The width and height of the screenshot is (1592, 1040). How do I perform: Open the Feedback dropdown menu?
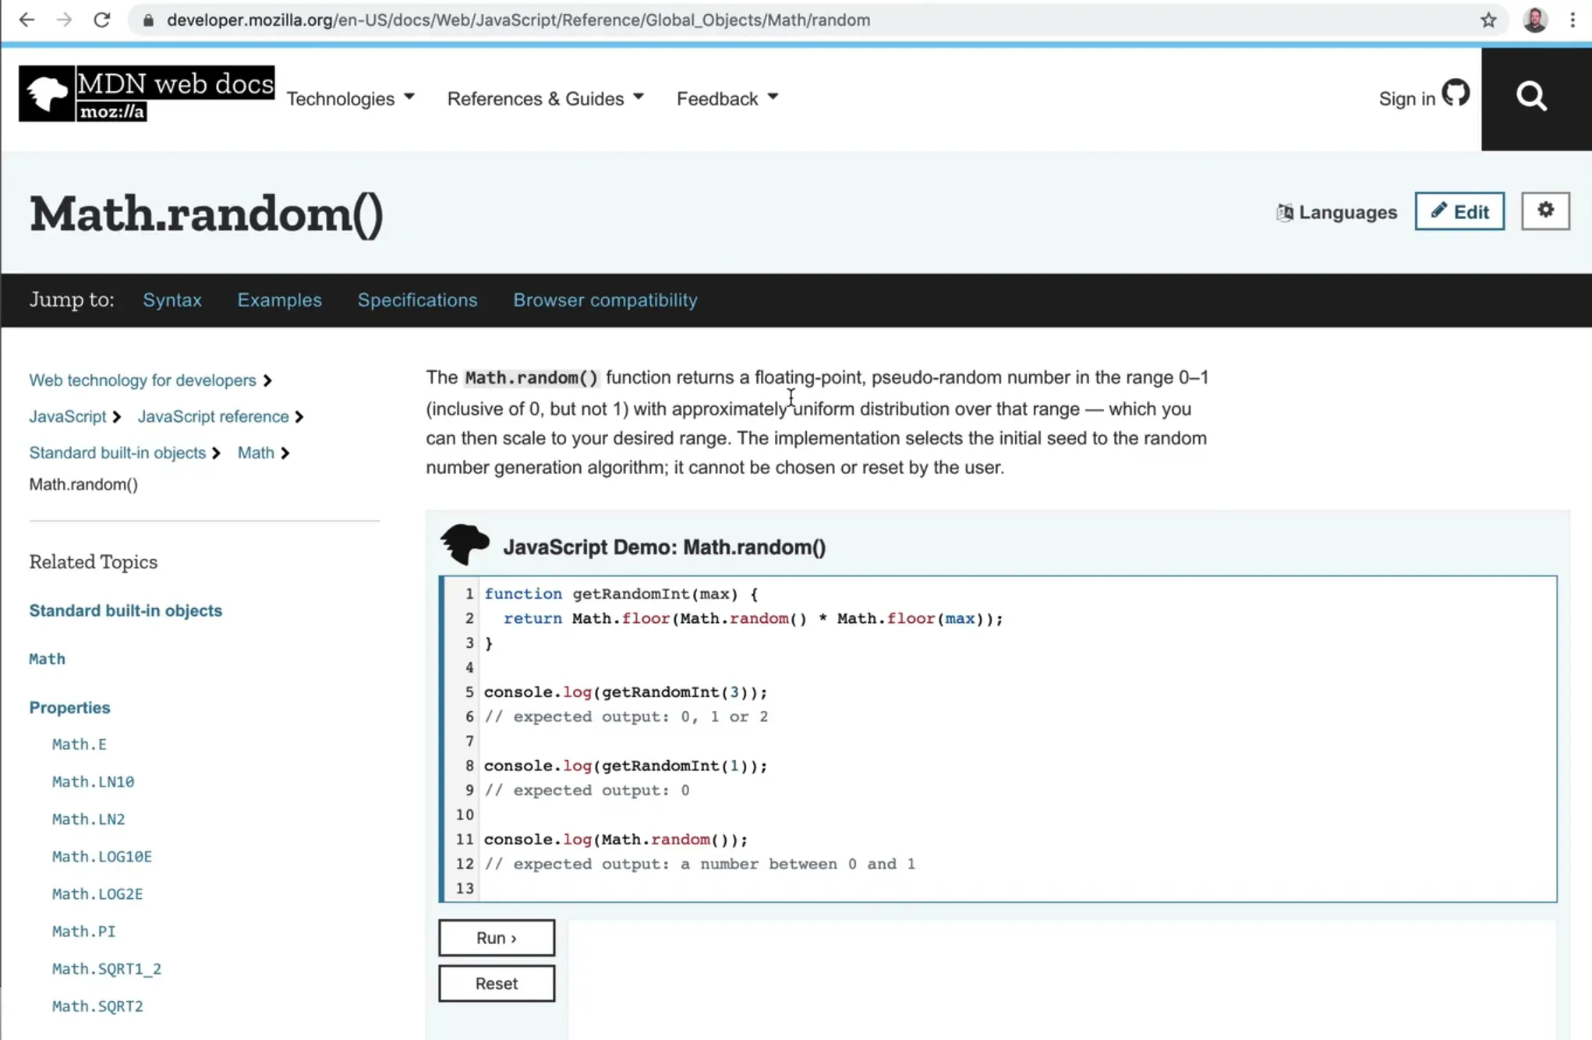click(x=727, y=99)
